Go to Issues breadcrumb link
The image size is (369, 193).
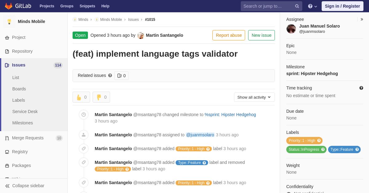click(x=133, y=20)
